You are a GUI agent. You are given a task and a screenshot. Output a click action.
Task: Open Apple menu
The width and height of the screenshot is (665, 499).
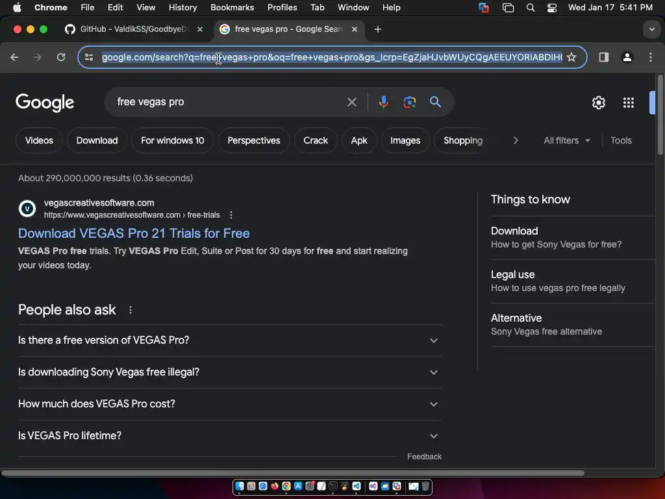17,8
